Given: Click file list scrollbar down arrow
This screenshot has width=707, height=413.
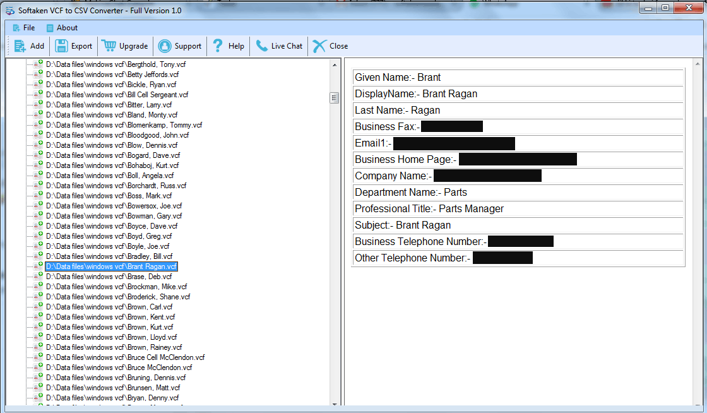Looking at the screenshot, I should [x=335, y=404].
